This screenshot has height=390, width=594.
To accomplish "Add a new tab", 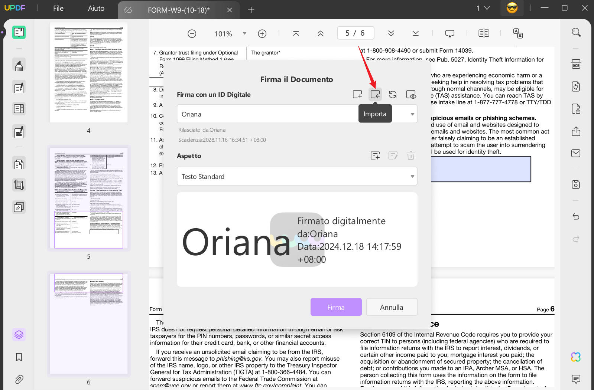I will (251, 10).
